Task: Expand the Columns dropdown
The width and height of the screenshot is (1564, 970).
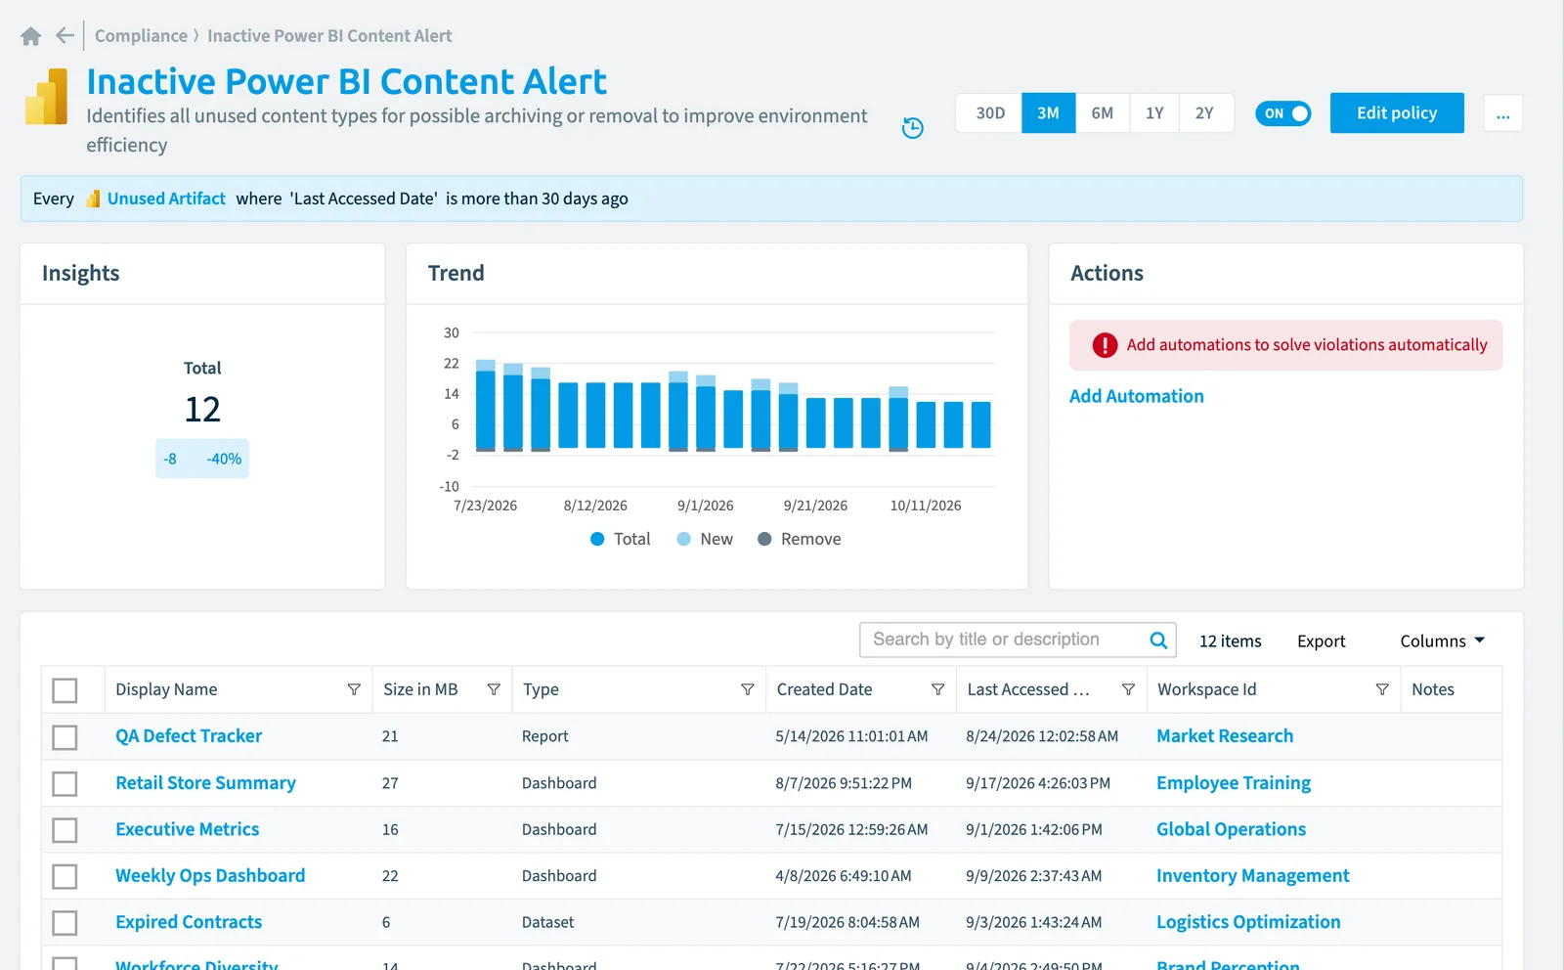Action: pyautogui.click(x=1442, y=641)
